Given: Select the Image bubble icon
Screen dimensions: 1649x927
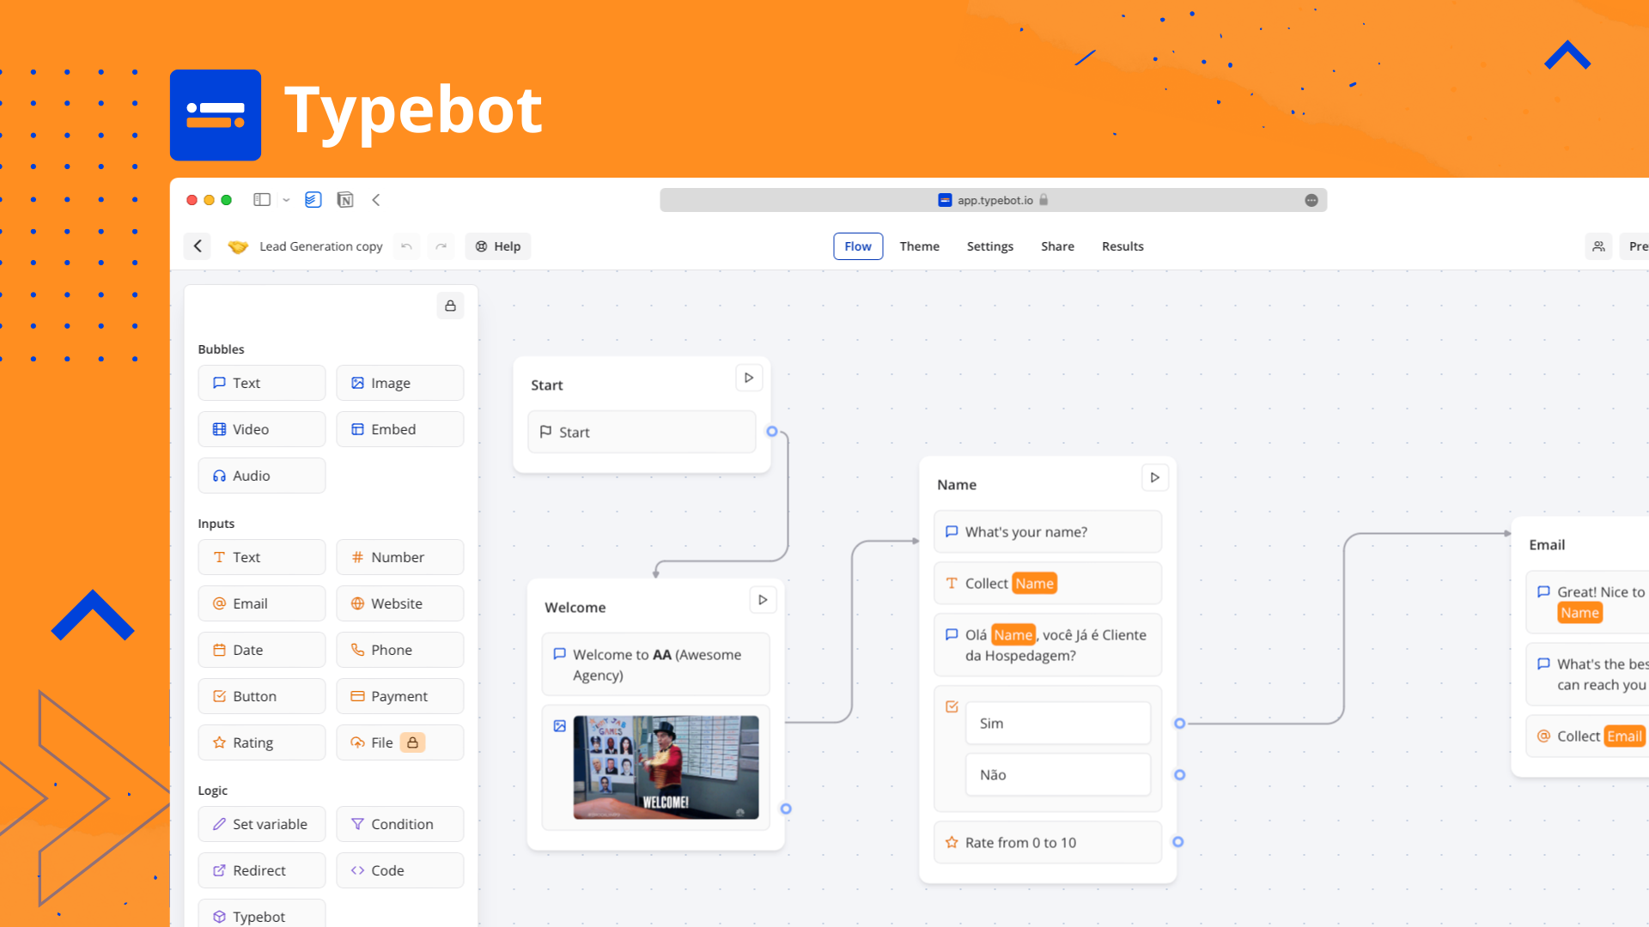Looking at the screenshot, I should tap(358, 383).
